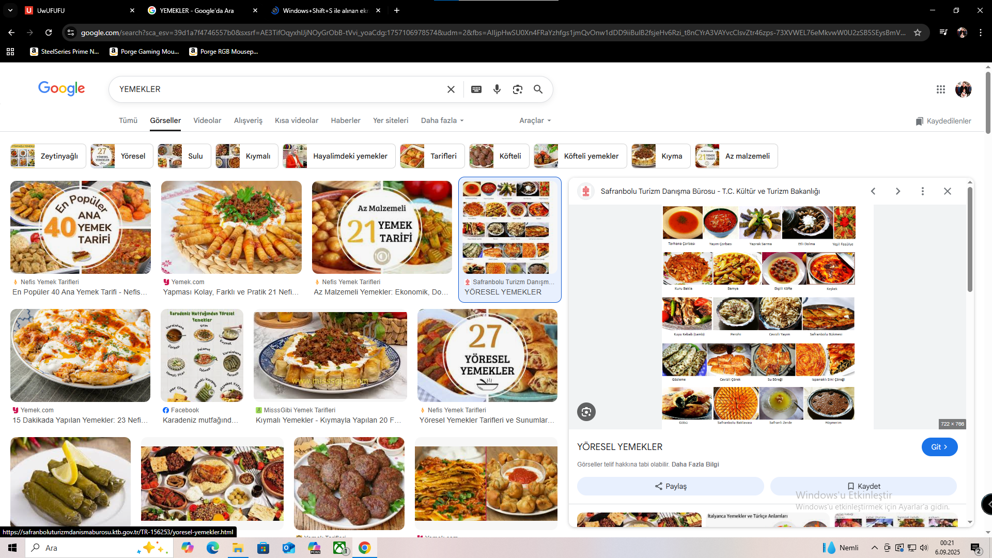992x558 pixels.
Task: Open the 27 Yöresel Yemekler thumbnail
Action: [487, 355]
